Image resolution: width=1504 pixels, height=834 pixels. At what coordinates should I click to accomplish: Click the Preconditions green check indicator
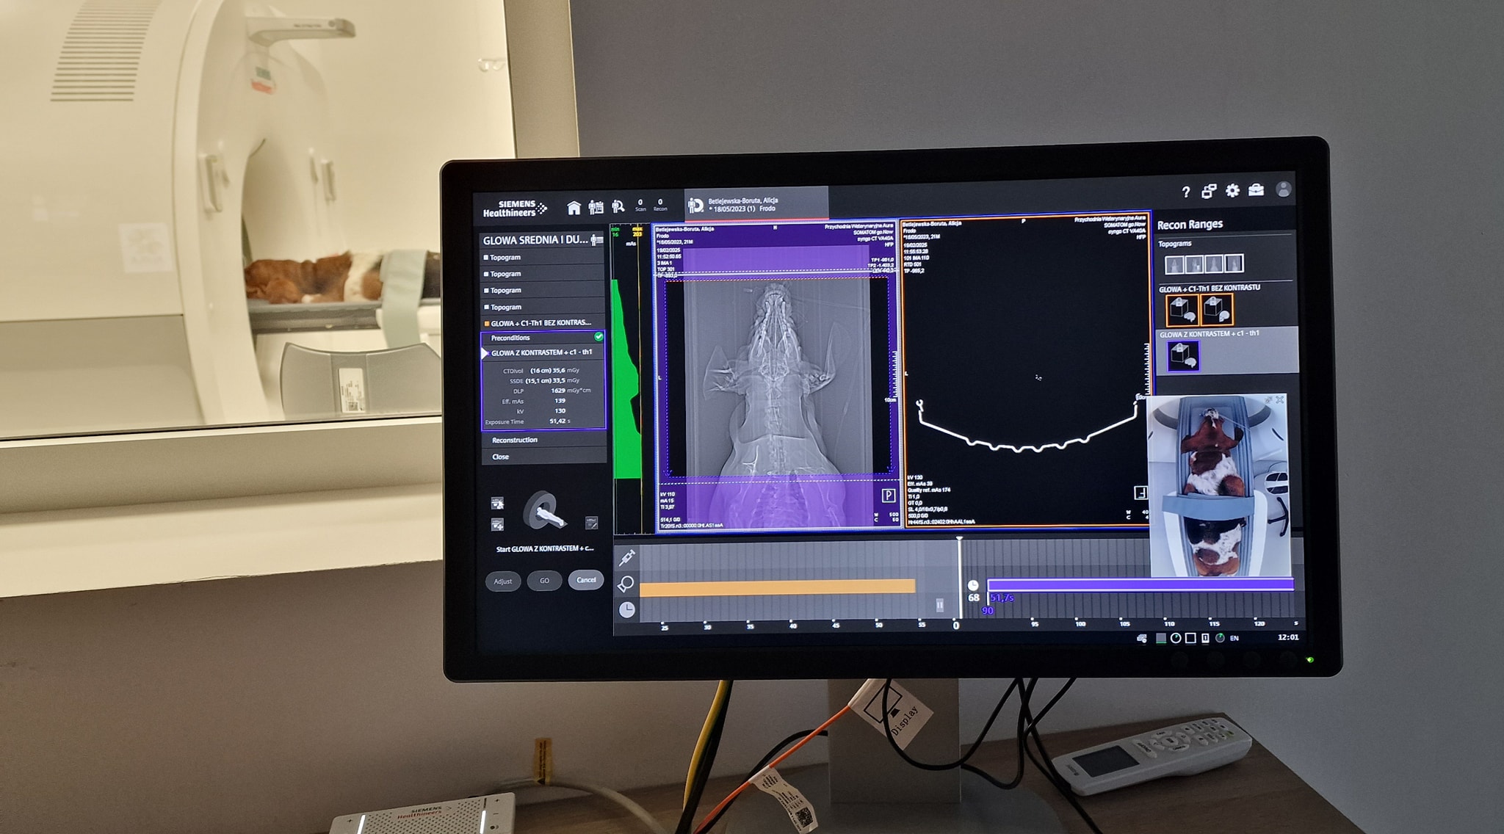[599, 337]
